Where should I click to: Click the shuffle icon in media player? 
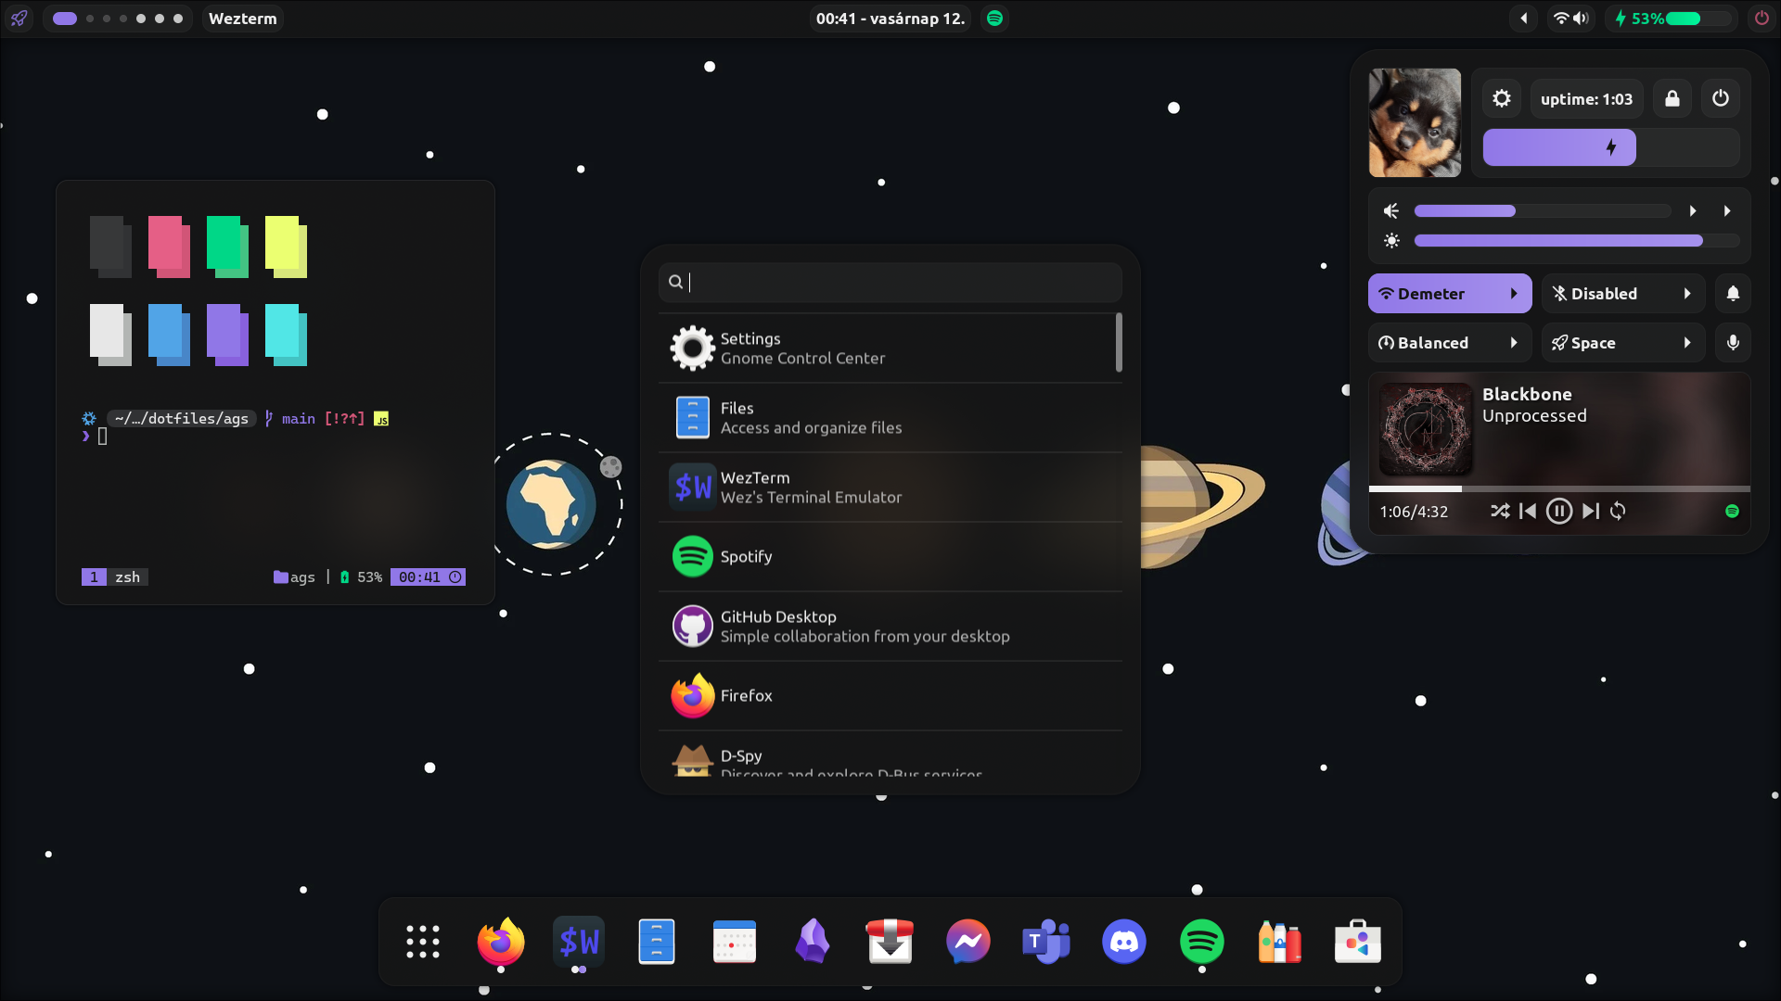point(1500,511)
